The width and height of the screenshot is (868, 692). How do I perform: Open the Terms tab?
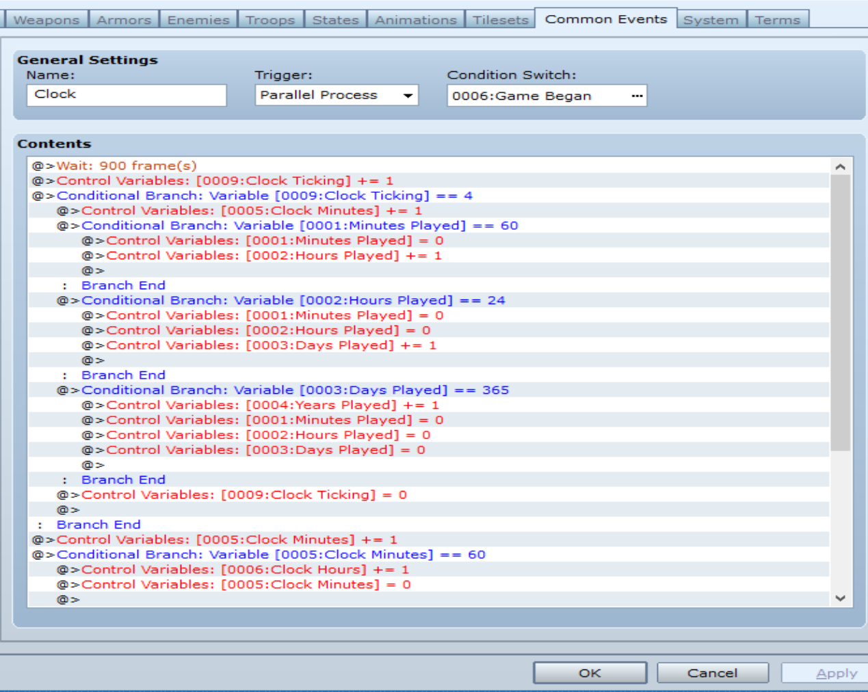778,20
